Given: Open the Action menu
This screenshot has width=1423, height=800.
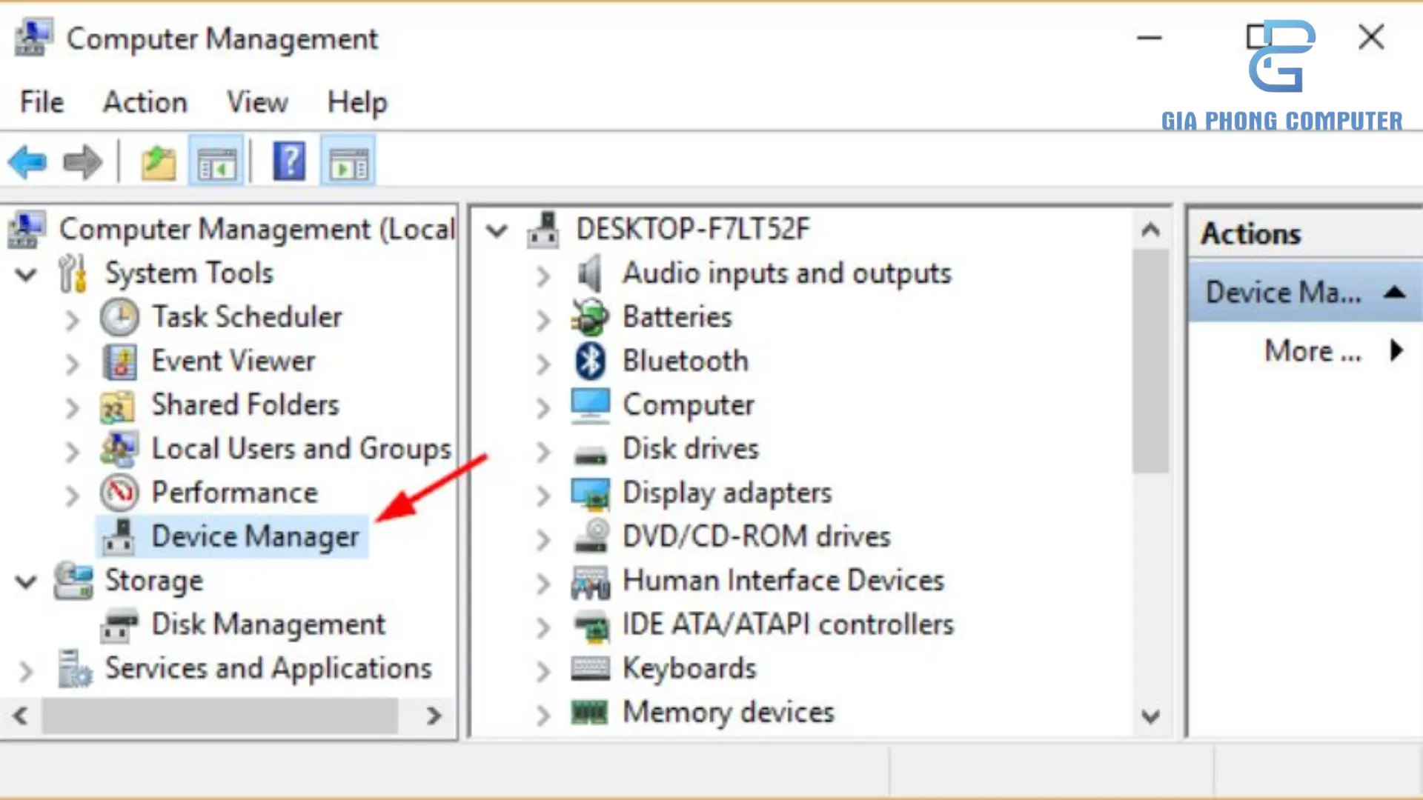Looking at the screenshot, I should pyautogui.click(x=145, y=103).
